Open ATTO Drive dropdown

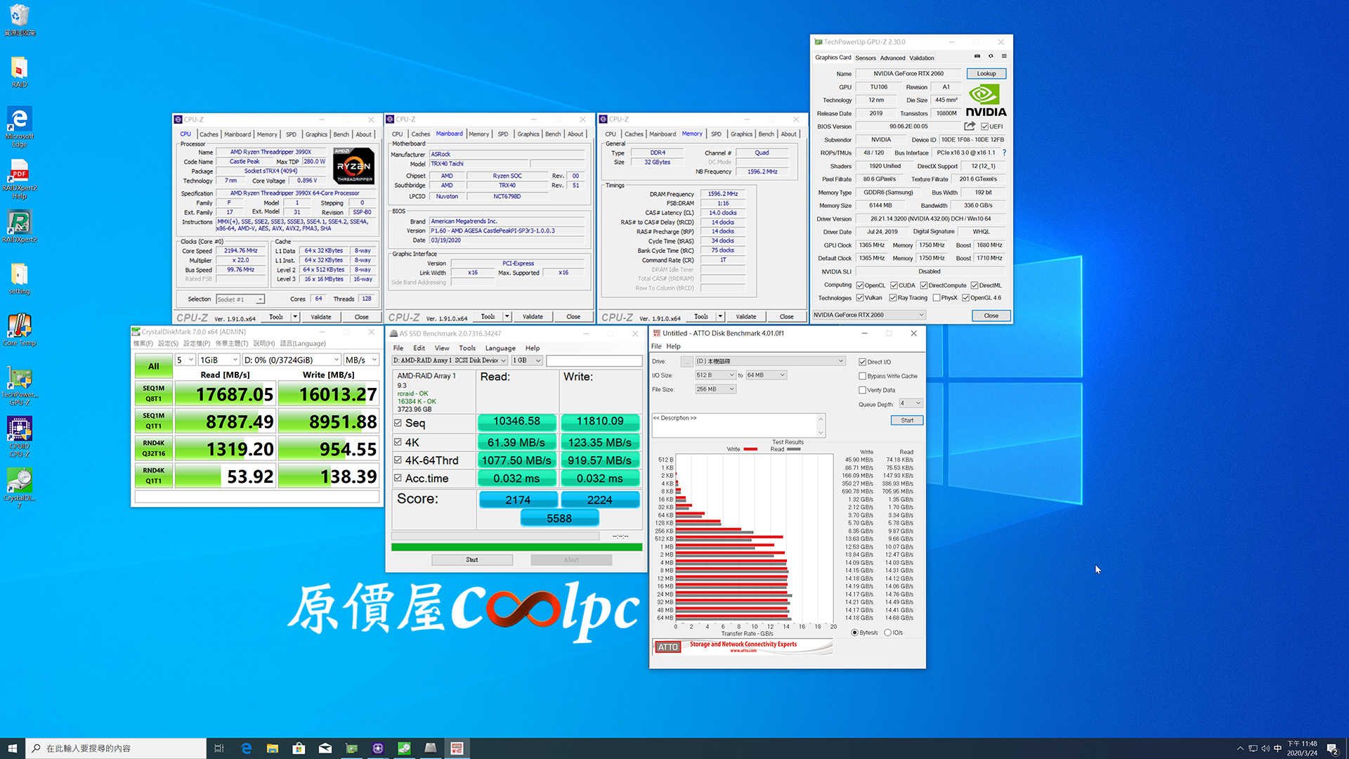[770, 361]
